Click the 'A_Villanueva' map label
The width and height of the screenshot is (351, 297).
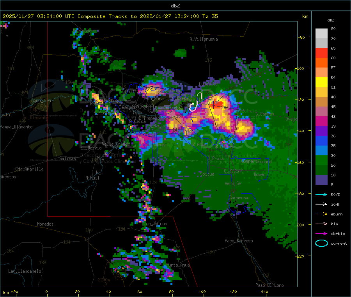204,39
